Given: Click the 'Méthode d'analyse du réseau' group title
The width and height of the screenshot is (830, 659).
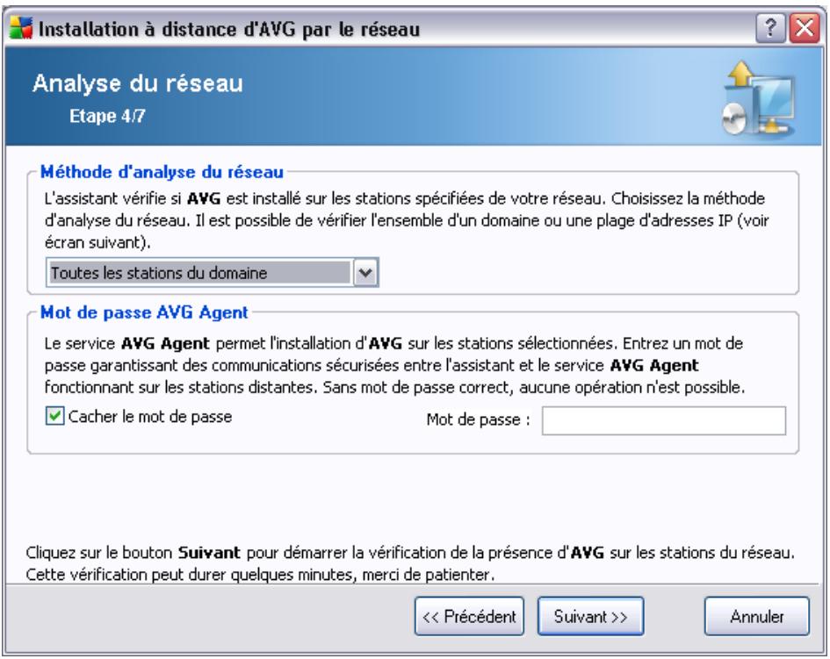Looking at the screenshot, I should [x=162, y=172].
